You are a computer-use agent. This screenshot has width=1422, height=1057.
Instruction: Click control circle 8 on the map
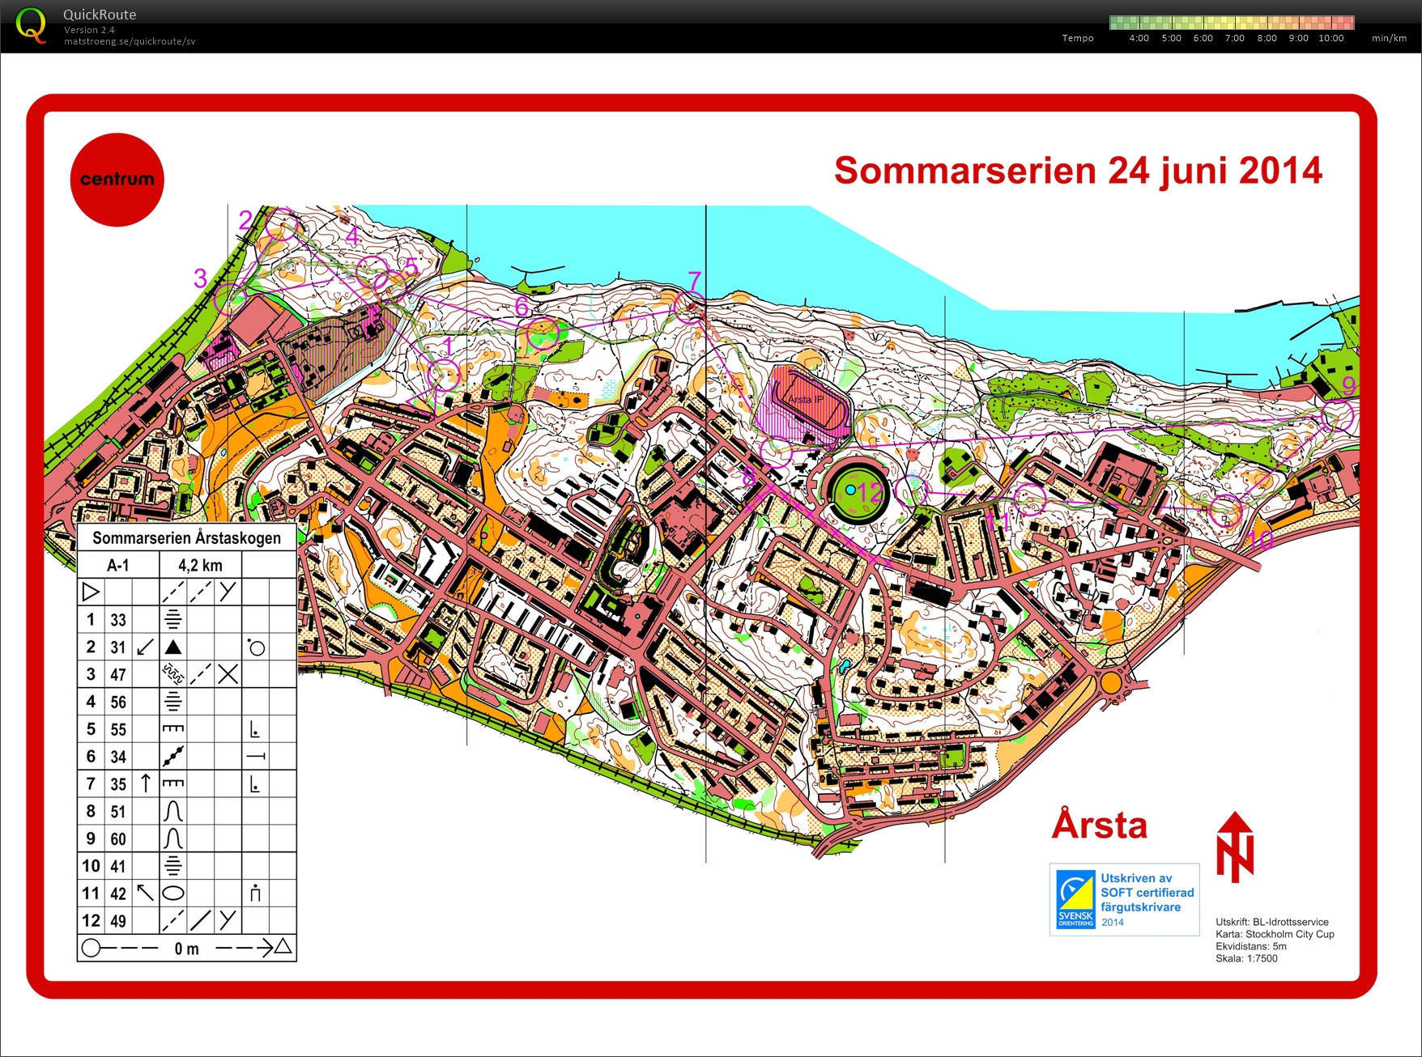[x=776, y=452]
